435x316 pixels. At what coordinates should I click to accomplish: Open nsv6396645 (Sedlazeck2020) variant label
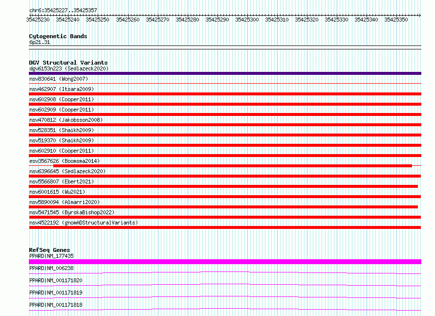click(x=67, y=171)
